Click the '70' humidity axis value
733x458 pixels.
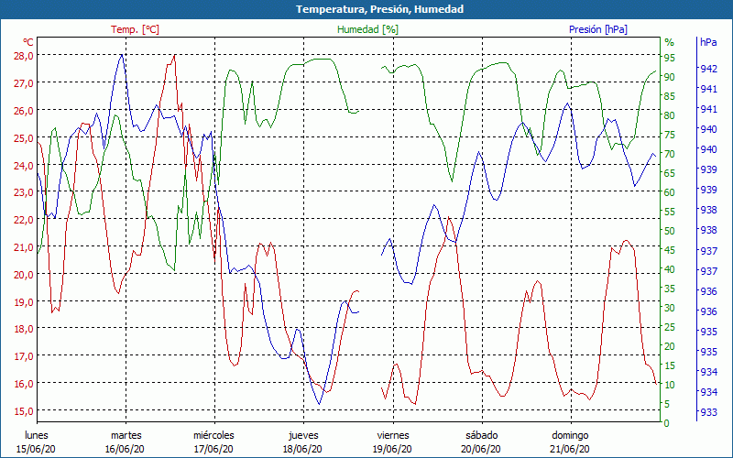click(670, 154)
